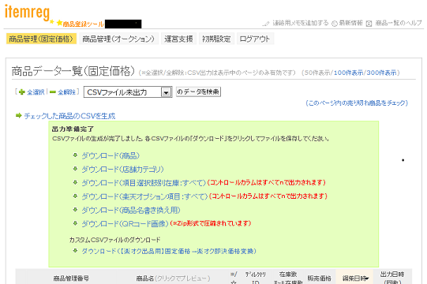
Task: Download 項目選択肢別在庫:すべて CSV
Action: click(144, 183)
